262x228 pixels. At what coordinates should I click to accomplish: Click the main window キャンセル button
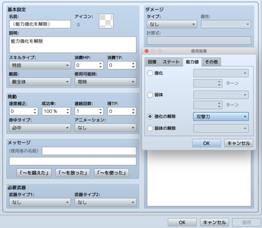pyautogui.click(x=215, y=222)
